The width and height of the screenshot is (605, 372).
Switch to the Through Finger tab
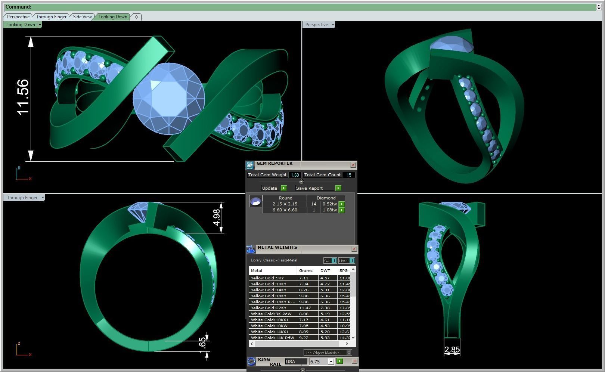pyautogui.click(x=51, y=17)
